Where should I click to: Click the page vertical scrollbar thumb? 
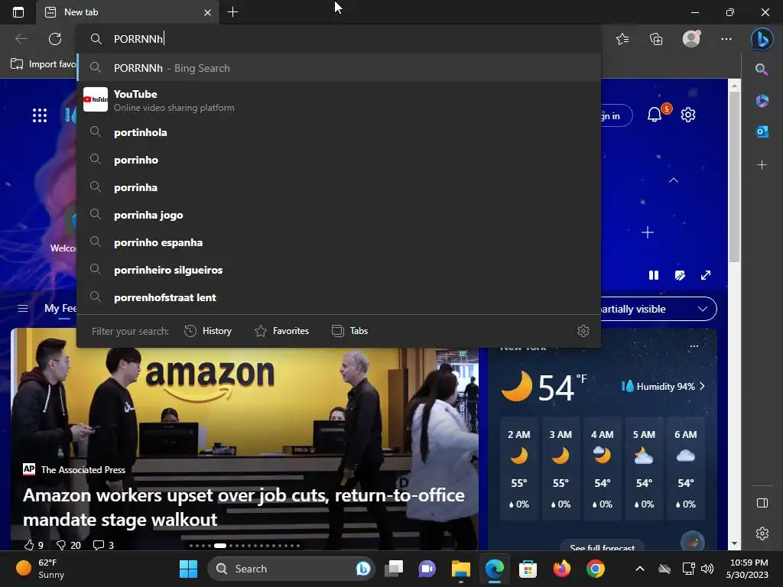pyautogui.click(x=734, y=175)
